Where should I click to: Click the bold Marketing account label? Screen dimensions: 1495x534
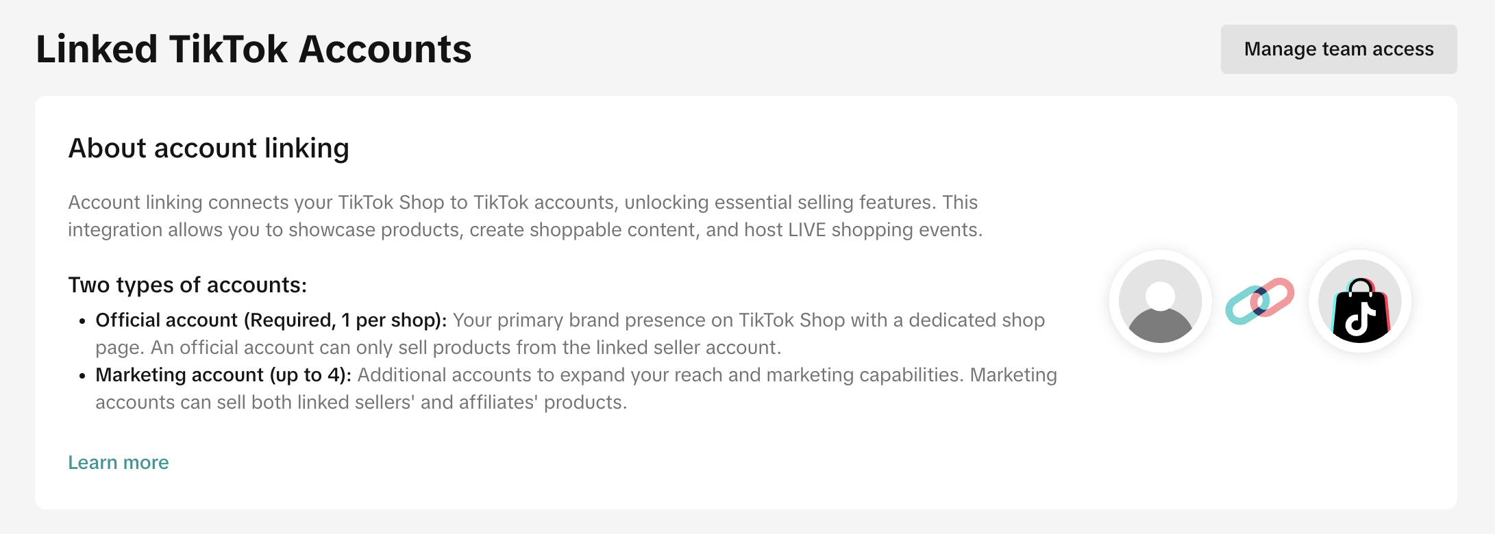tap(223, 375)
